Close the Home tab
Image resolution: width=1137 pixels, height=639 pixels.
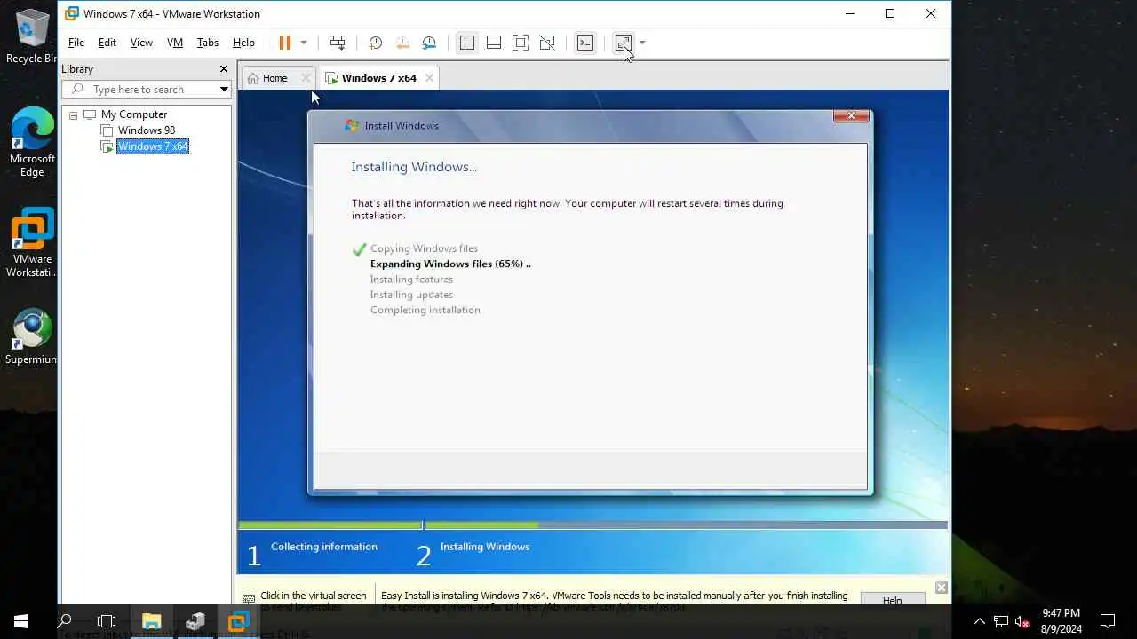pyautogui.click(x=306, y=78)
